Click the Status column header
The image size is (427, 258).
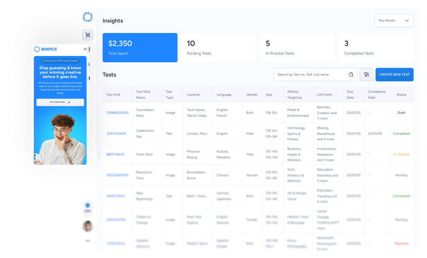coord(402,95)
